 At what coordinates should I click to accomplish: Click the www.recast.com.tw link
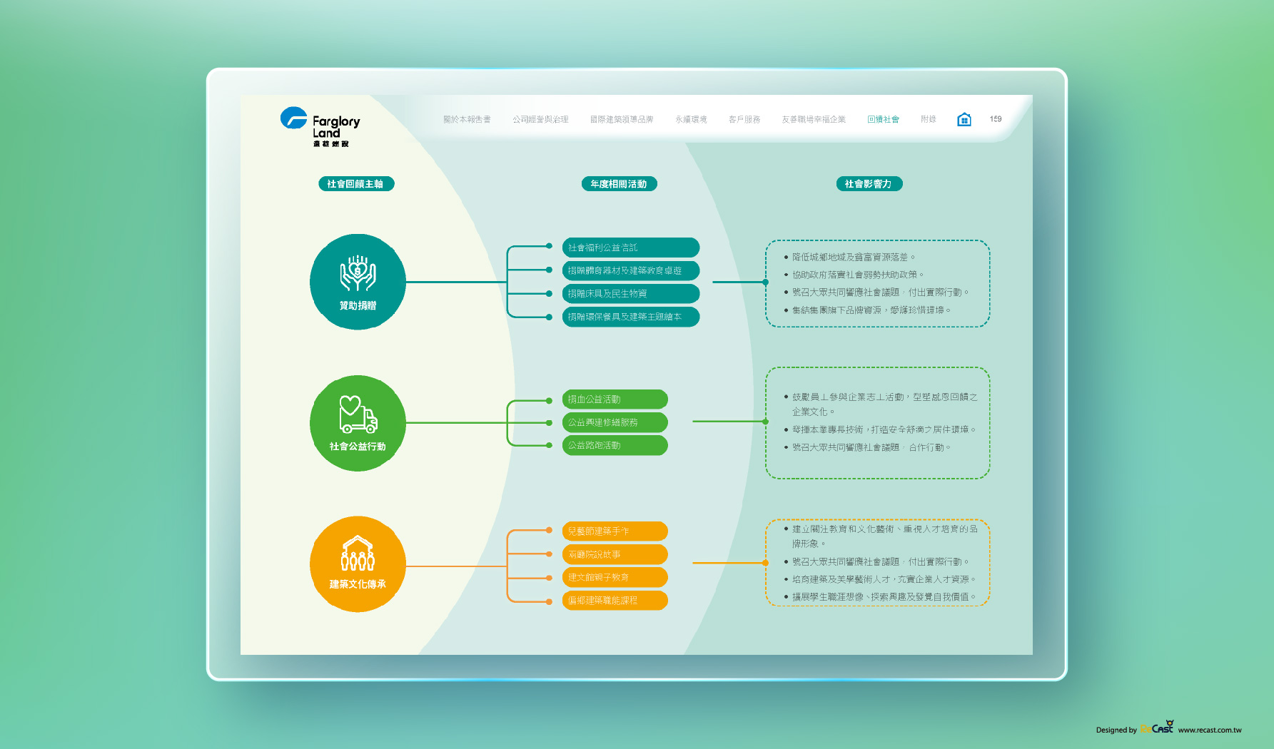click(1210, 730)
